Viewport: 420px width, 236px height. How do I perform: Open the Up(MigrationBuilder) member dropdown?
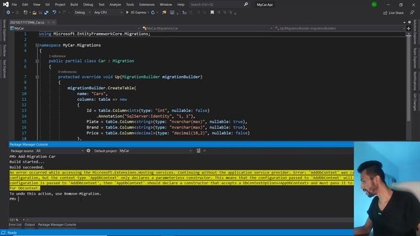[340, 28]
